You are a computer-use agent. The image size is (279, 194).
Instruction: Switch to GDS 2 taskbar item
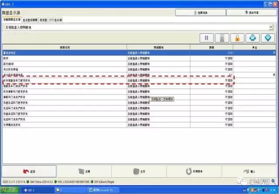coord(38,190)
